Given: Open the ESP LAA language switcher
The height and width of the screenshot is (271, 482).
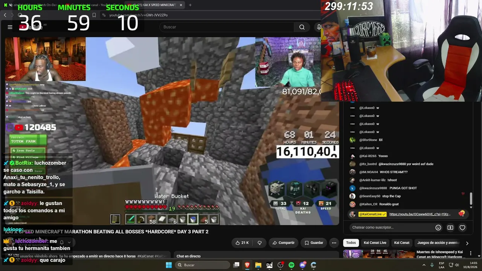Looking at the screenshot, I should [442, 265].
